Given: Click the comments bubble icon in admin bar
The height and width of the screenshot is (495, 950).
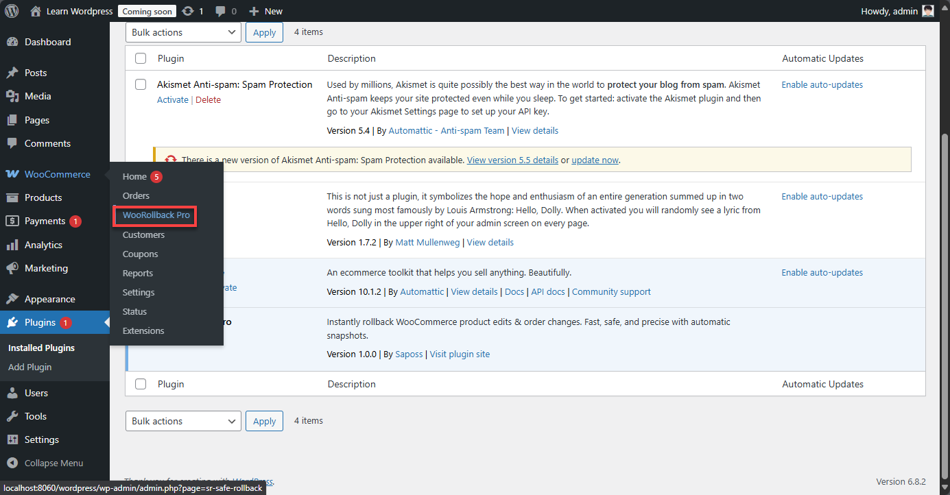Looking at the screenshot, I should point(221,11).
